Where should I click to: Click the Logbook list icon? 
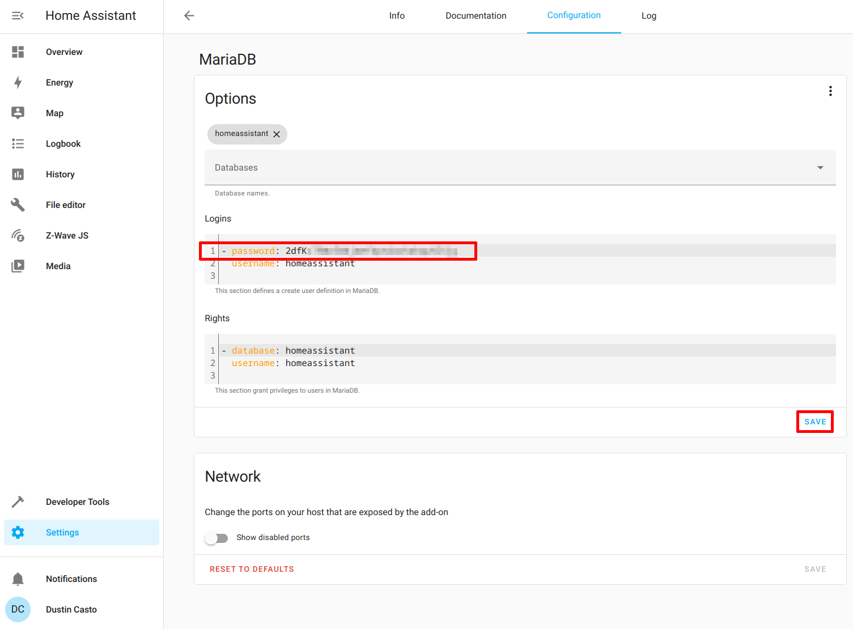coord(18,143)
